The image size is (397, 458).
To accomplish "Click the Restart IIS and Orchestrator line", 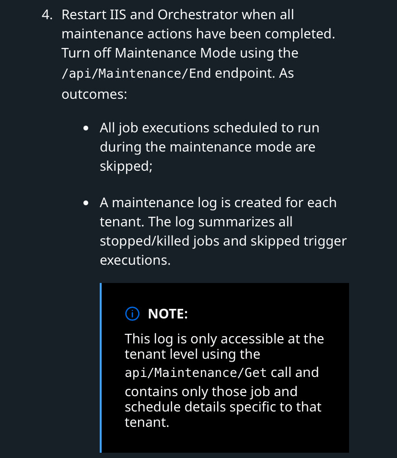I will (x=177, y=14).
